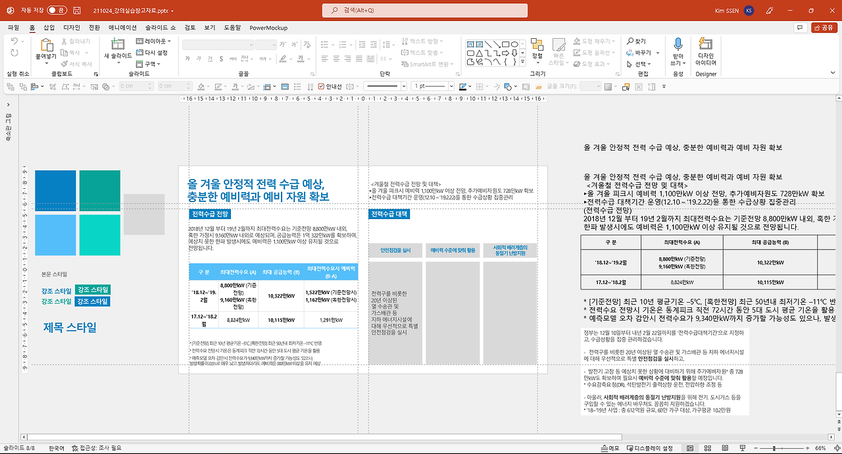Select the 전력수급 전망 label on slide
Image resolution: width=842 pixels, height=454 pixels.
click(210, 214)
